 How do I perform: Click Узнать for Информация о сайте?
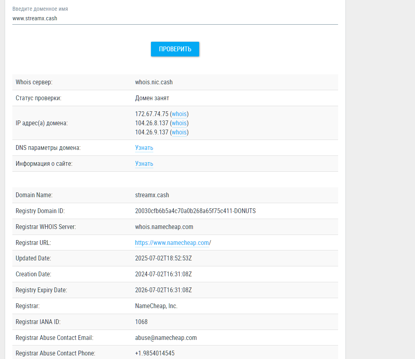144,164
